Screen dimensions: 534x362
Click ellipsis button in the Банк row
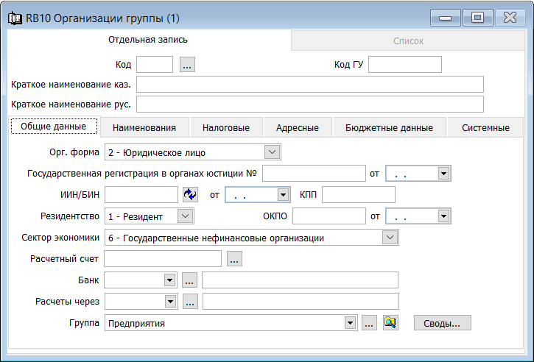point(189,280)
